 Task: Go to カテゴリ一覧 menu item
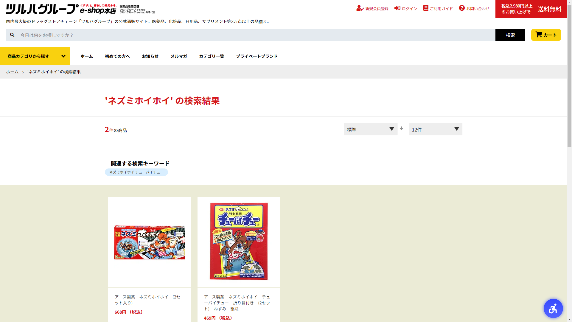point(211,56)
